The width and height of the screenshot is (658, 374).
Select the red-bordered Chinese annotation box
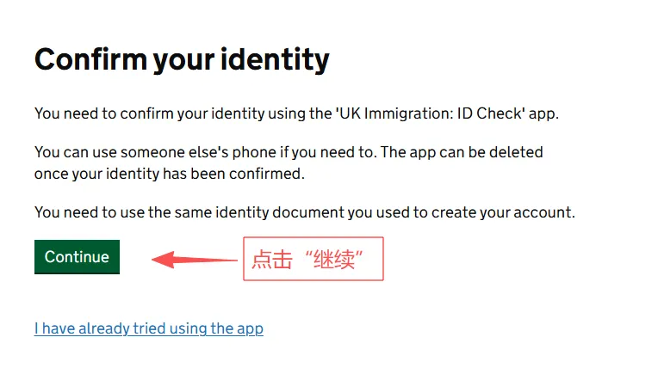tap(313, 259)
